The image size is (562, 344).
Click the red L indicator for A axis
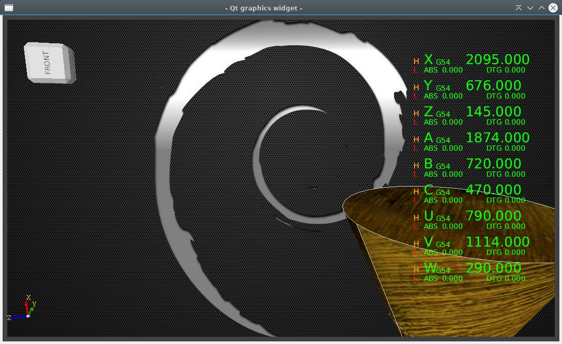pyautogui.click(x=416, y=149)
